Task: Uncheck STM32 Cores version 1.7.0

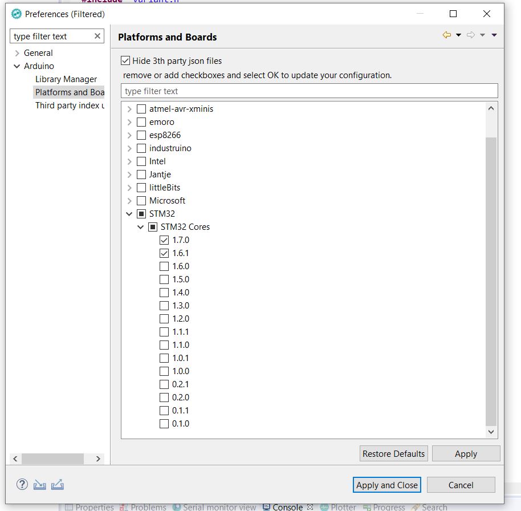Action: click(x=164, y=240)
